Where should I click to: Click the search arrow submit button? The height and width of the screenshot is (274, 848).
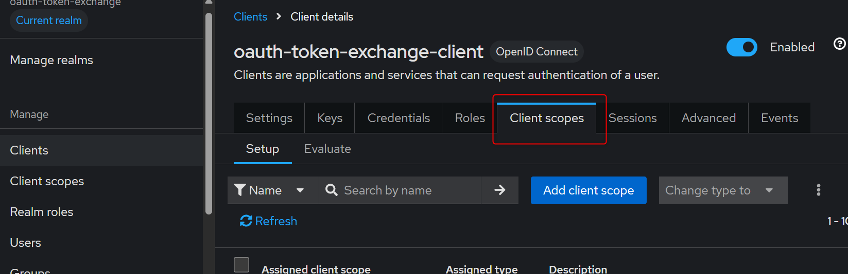[x=499, y=190]
